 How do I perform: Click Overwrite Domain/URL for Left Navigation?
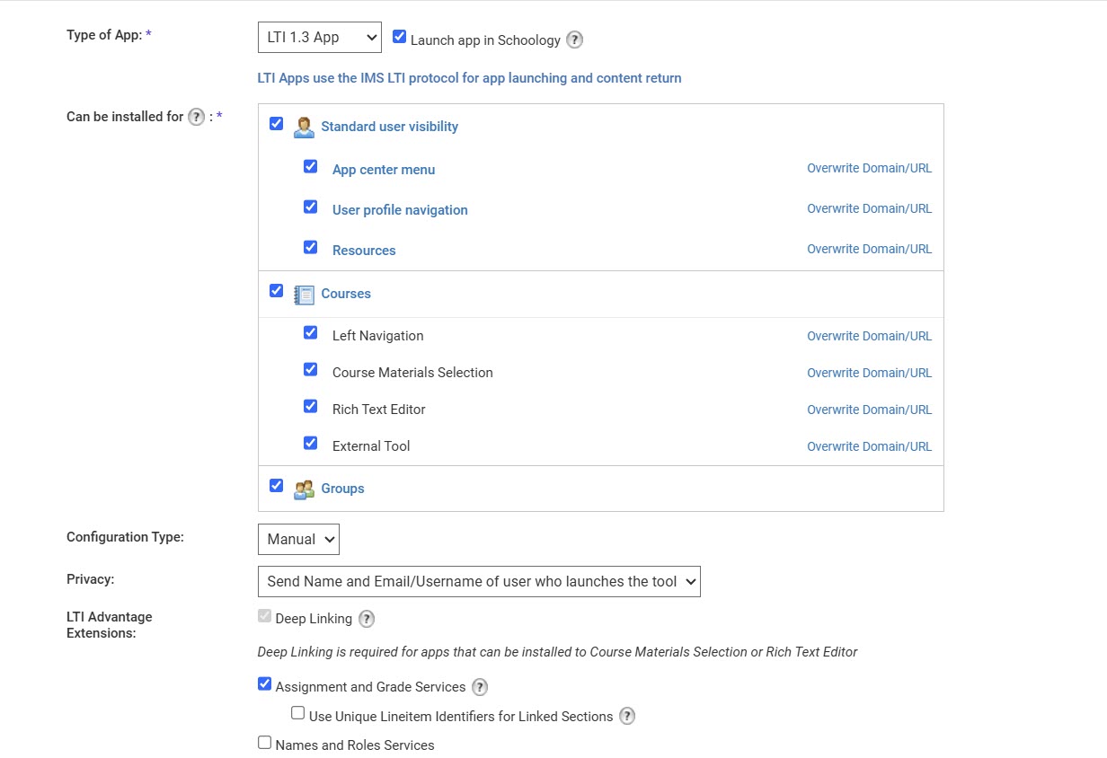coord(869,336)
